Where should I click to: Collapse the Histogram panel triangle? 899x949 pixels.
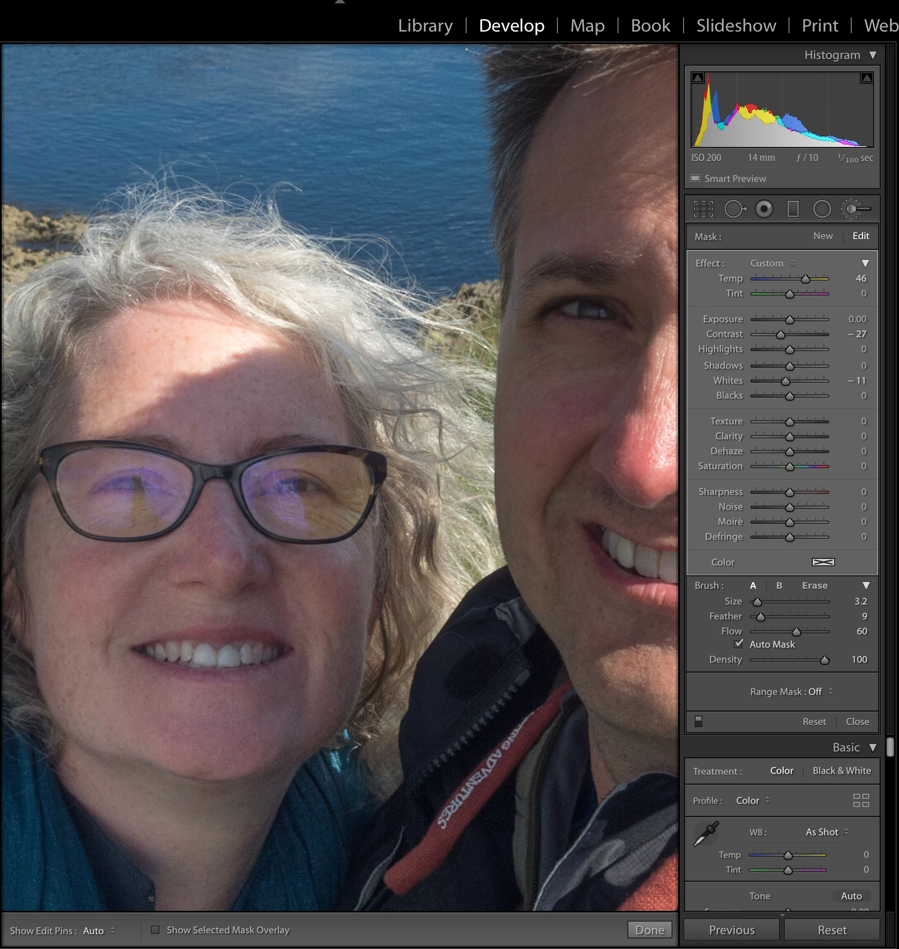point(872,55)
